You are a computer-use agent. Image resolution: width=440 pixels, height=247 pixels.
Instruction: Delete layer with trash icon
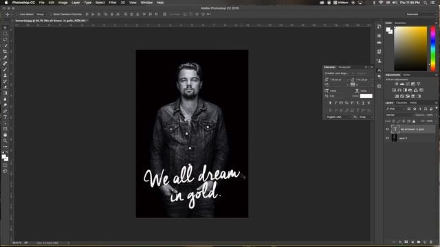tap(431, 242)
